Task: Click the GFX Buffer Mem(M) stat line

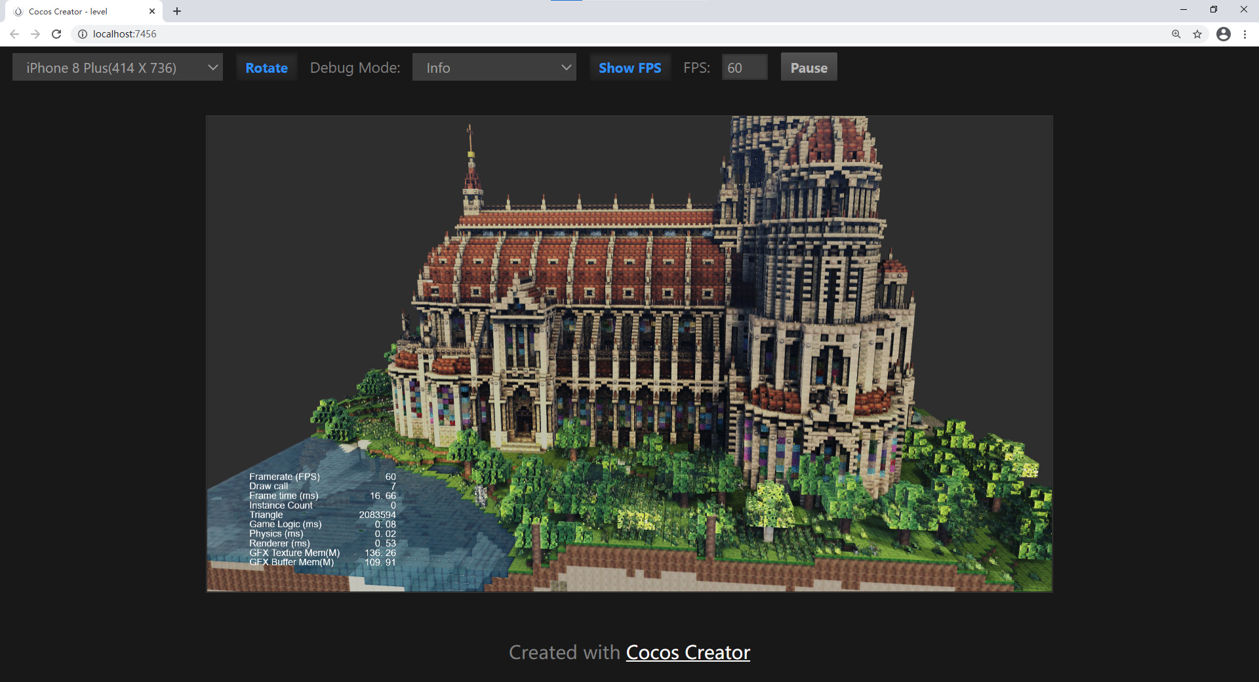Action: [323, 562]
